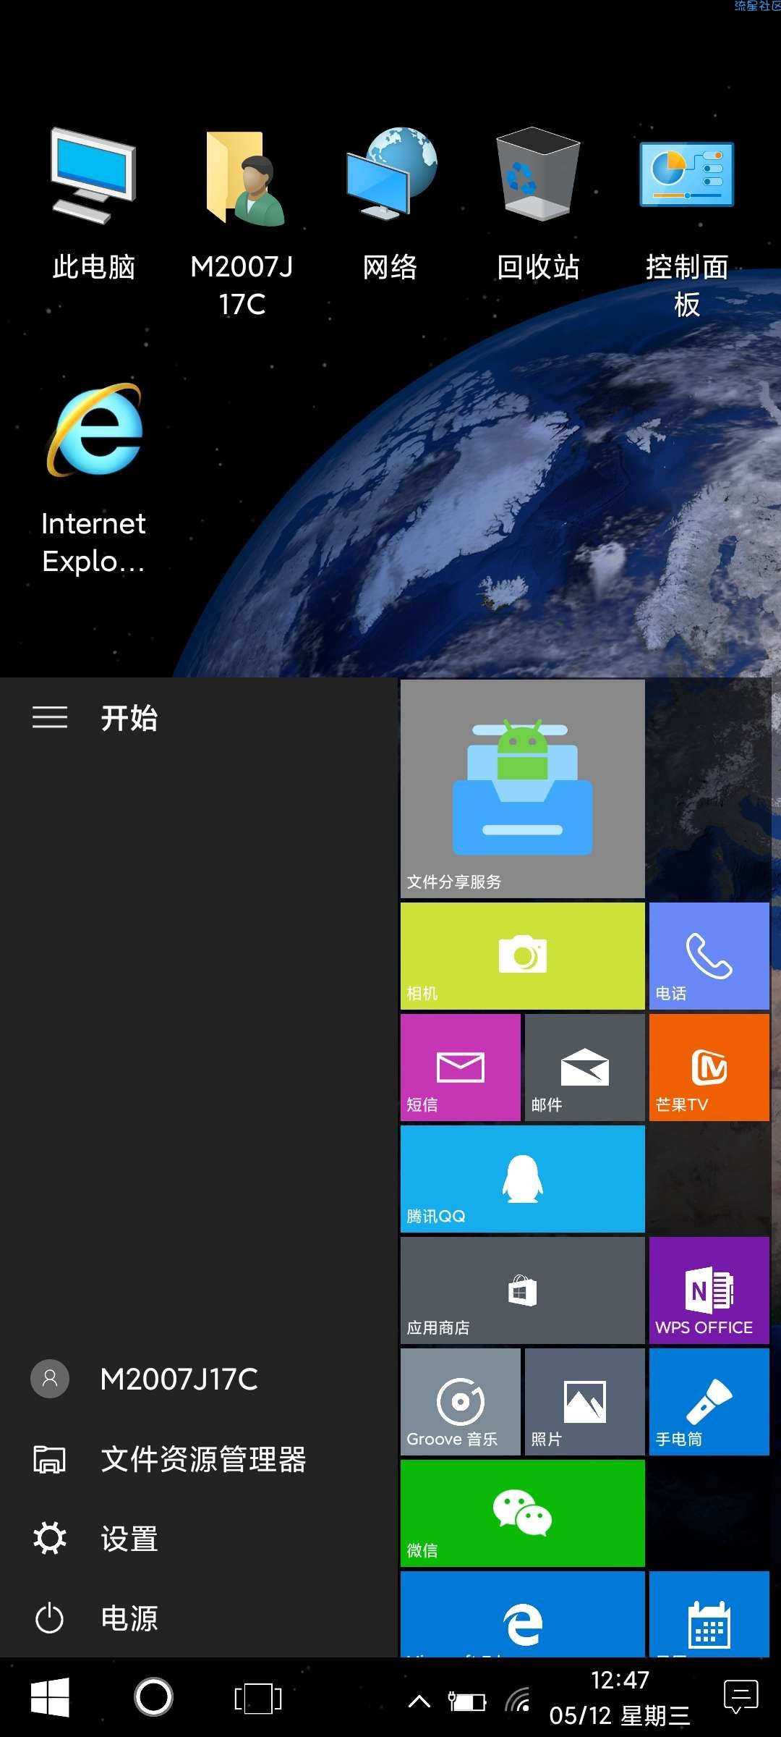This screenshot has height=1737, width=781.
Task: Open the 电话 phone tile
Action: click(x=709, y=956)
